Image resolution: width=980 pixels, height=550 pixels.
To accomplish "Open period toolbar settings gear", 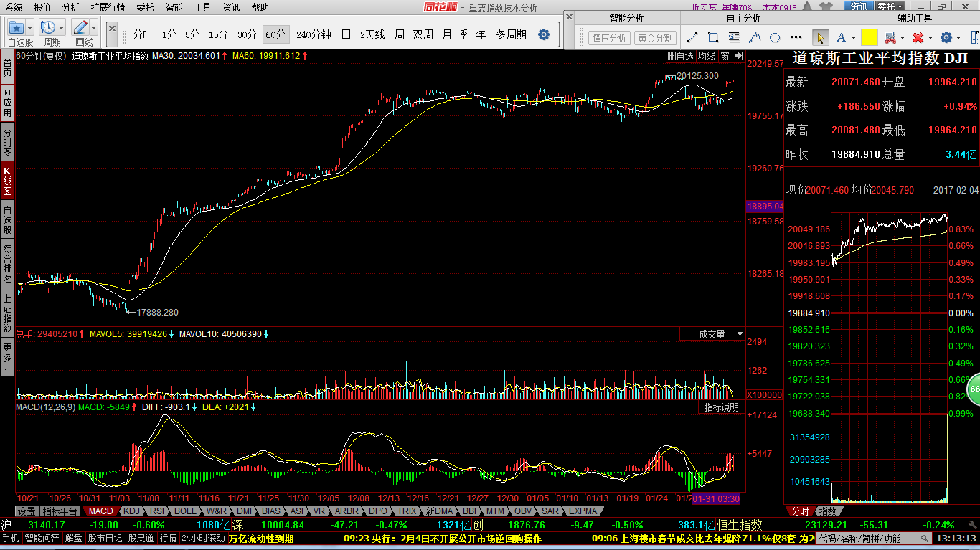I will pyautogui.click(x=544, y=34).
